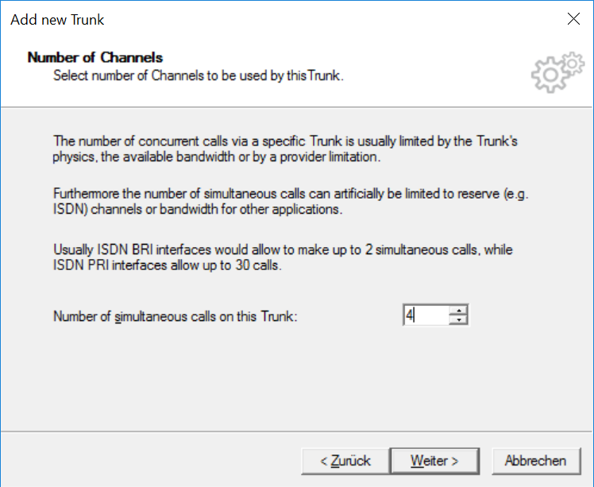The height and width of the screenshot is (487, 594).
Task: Click the 'Number of simultaneous calls' label
Action: [x=175, y=316]
